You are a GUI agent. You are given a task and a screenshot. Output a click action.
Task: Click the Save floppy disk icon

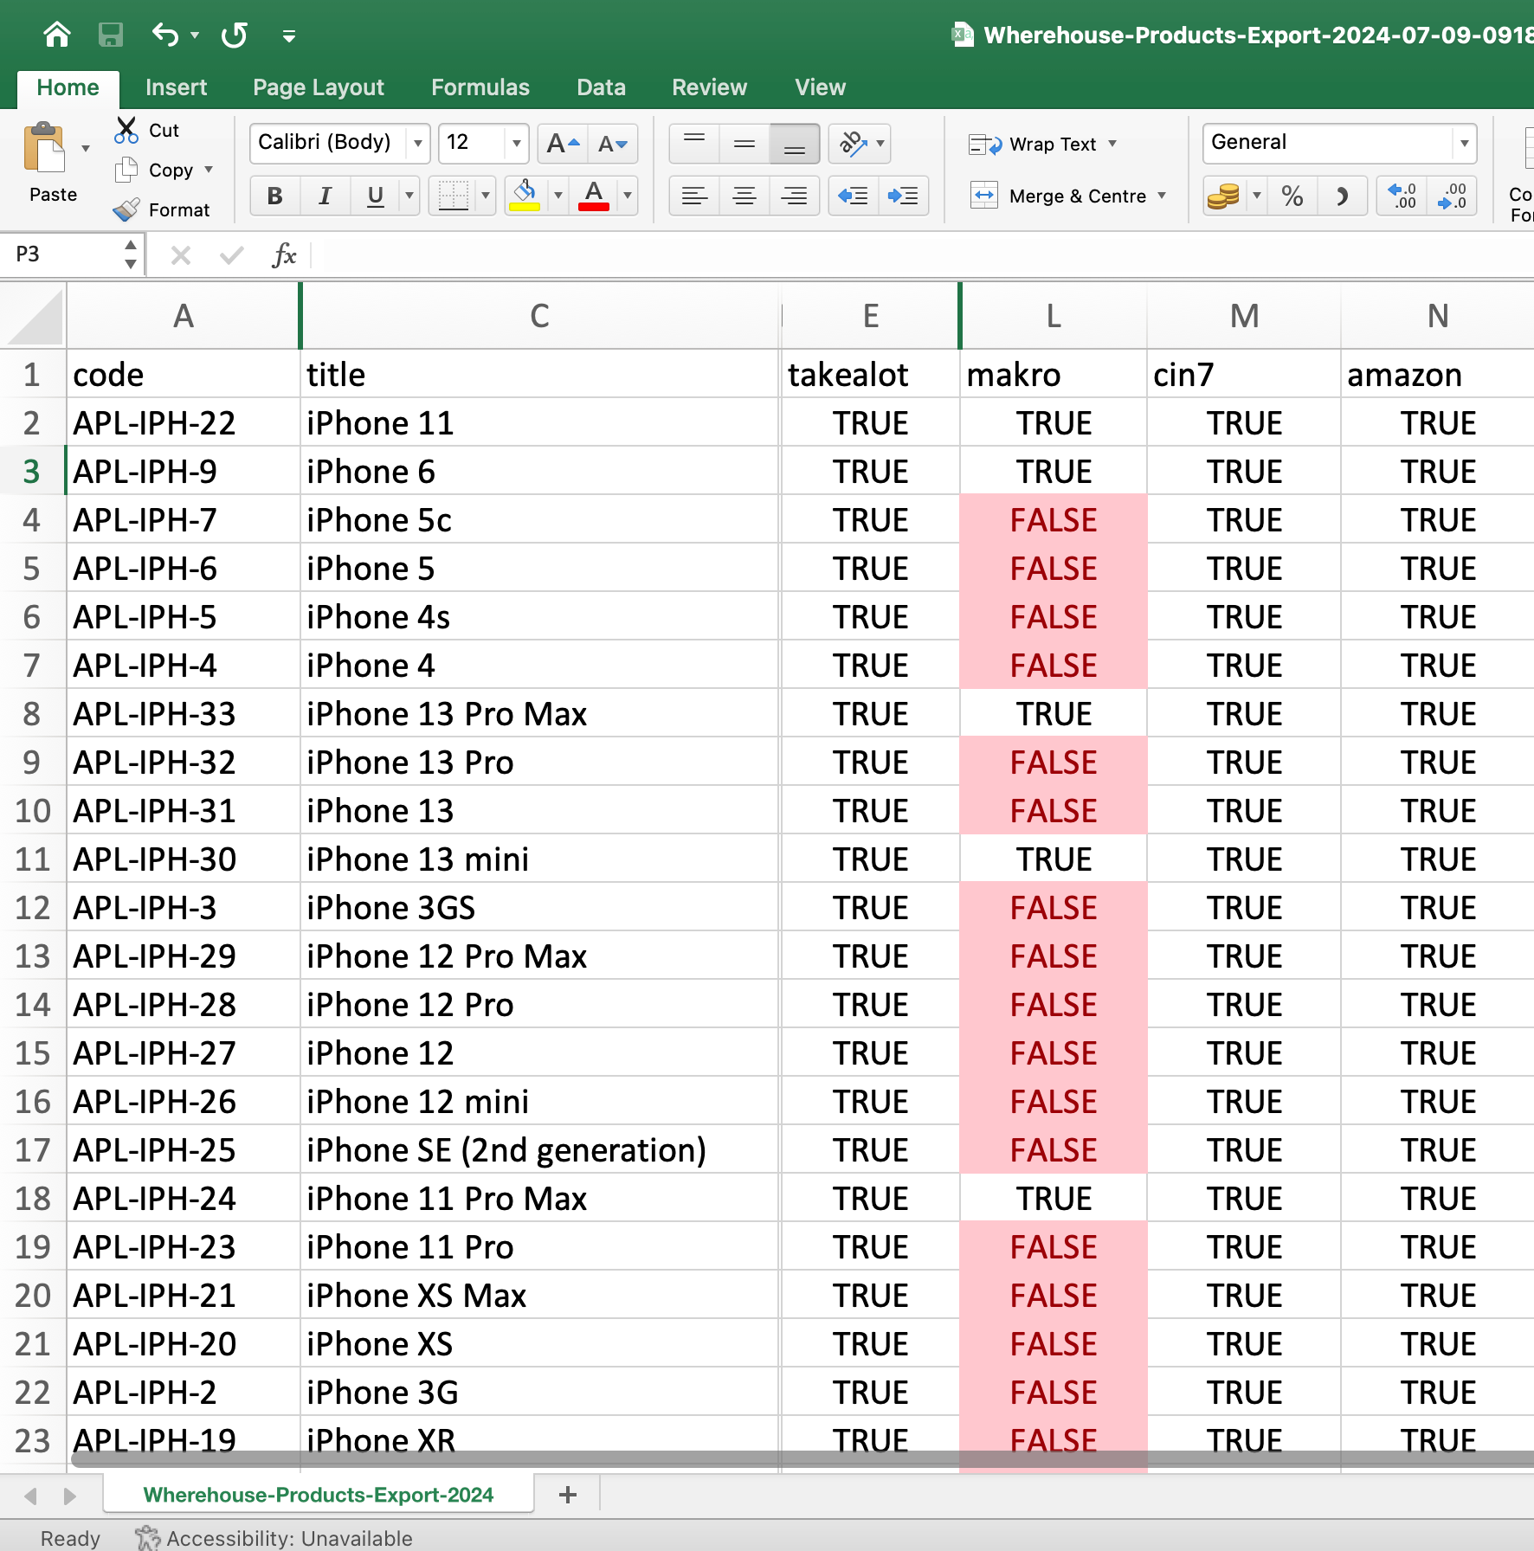coord(110,35)
